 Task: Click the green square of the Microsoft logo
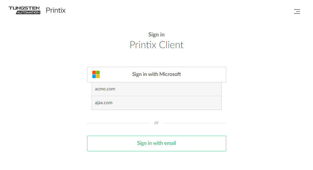98,73
